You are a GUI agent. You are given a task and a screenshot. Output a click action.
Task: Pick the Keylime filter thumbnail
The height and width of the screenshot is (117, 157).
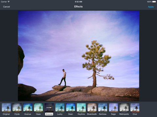[x=81, y=108]
